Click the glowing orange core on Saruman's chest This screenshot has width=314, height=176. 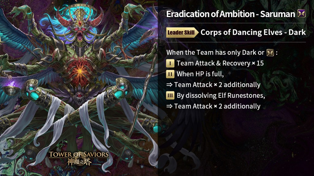(80, 71)
